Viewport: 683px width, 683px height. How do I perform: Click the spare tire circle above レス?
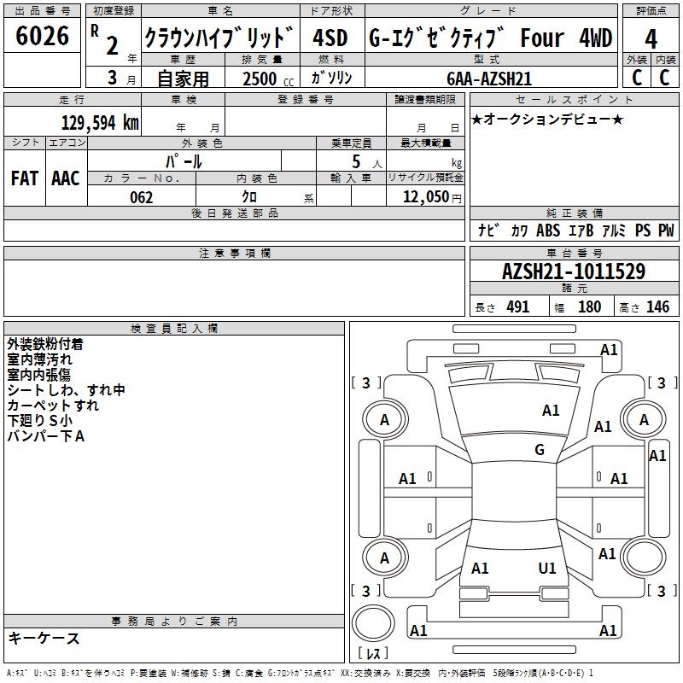click(374, 626)
